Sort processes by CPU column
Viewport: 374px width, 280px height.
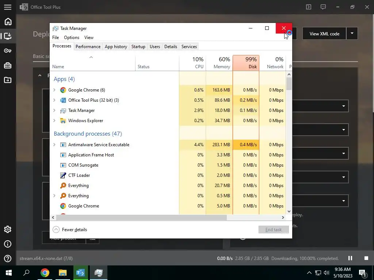tap(192, 63)
